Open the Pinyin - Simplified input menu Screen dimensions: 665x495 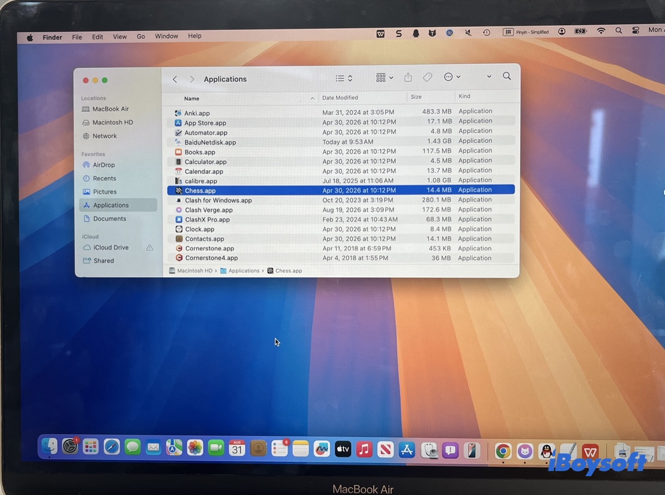tap(526, 32)
